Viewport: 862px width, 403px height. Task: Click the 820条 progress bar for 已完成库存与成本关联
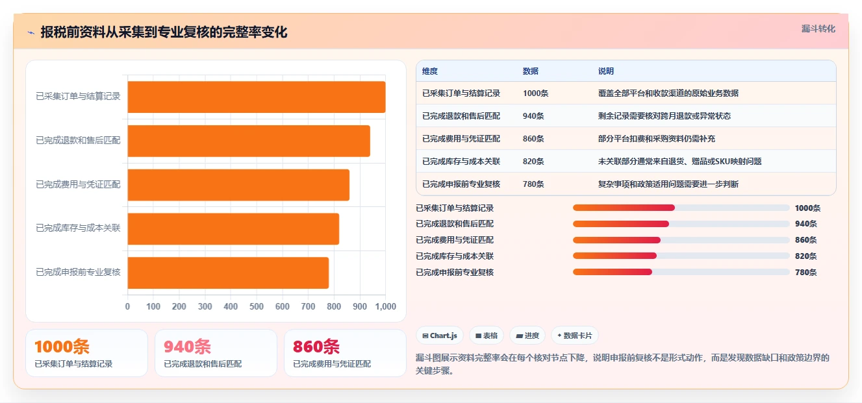click(681, 256)
